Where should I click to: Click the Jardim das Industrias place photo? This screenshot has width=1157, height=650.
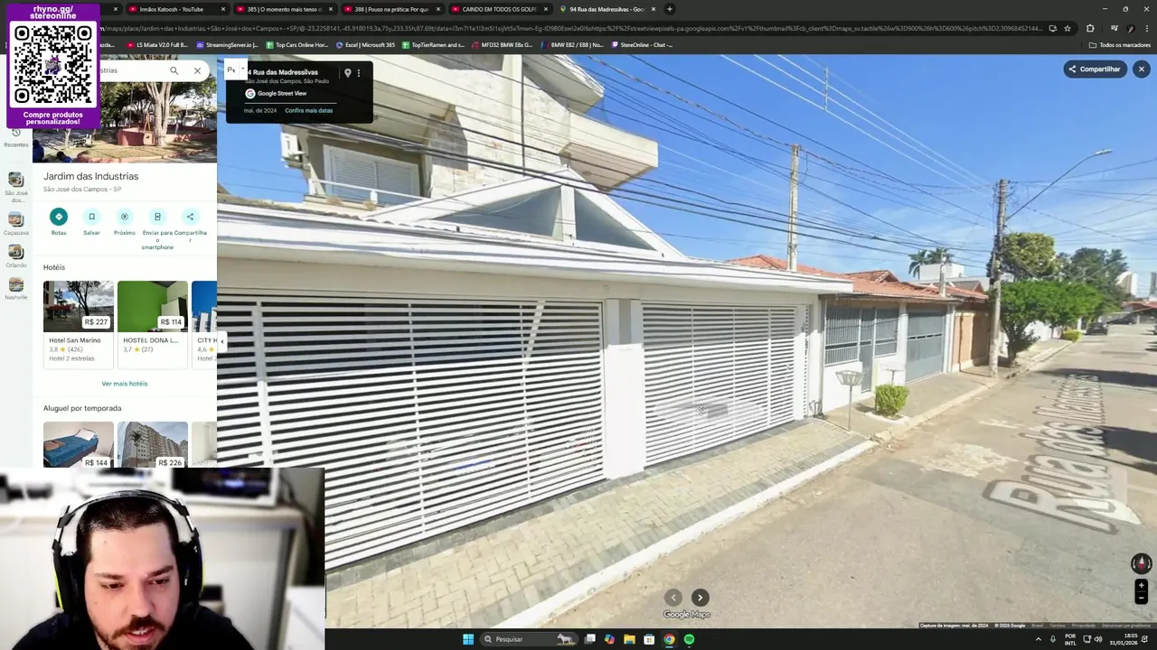125,122
